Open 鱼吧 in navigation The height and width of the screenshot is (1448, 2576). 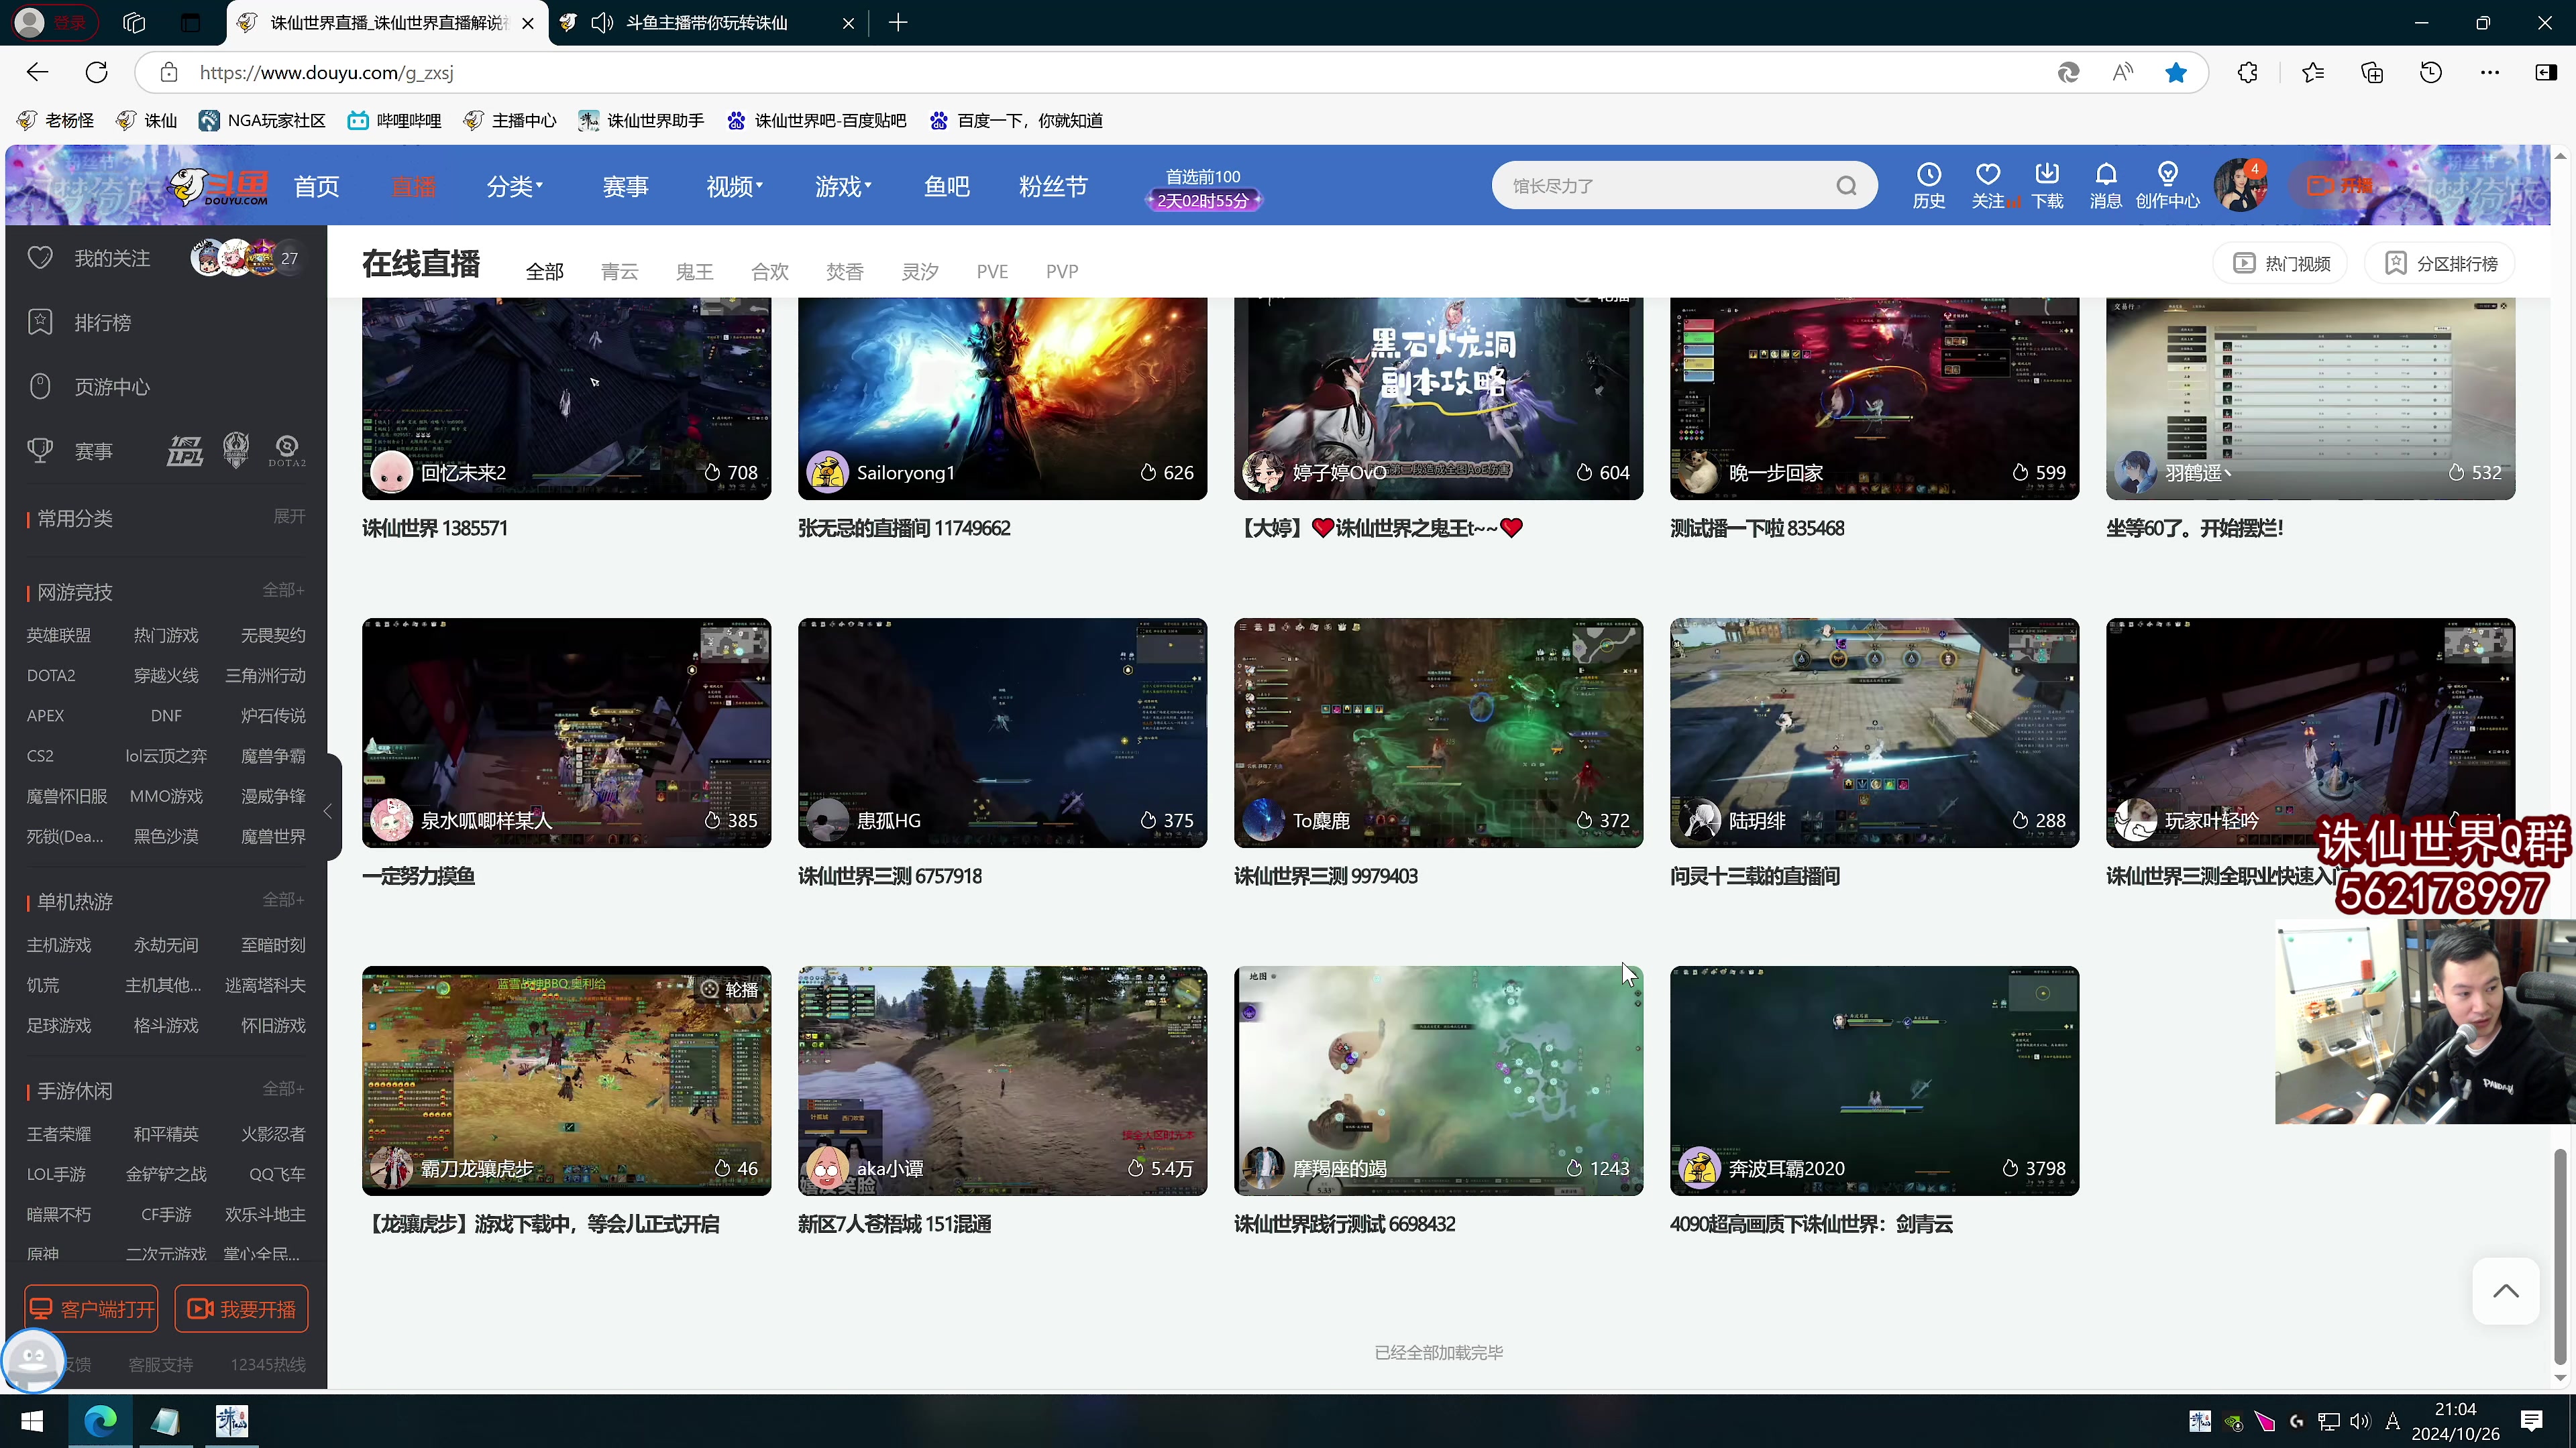[946, 187]
